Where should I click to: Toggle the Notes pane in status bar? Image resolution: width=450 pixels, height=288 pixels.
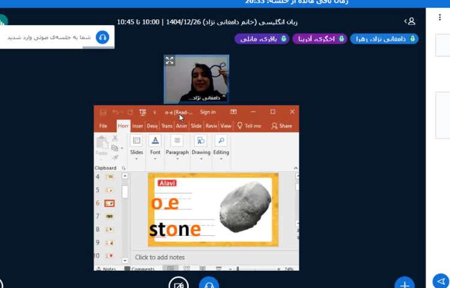(106, 269)
